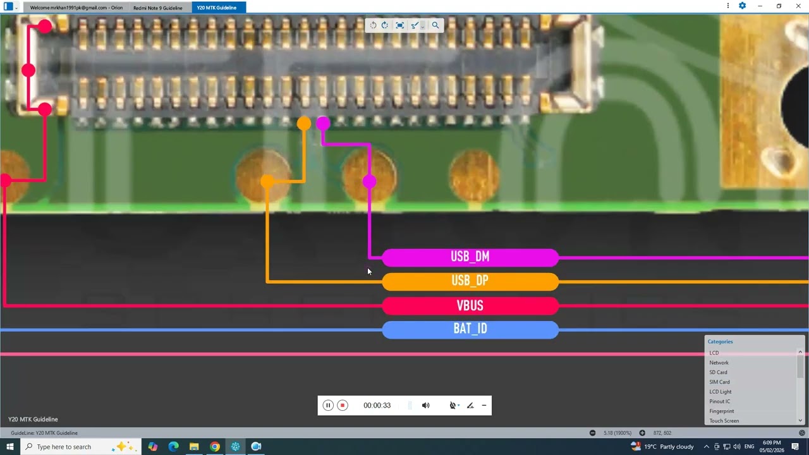
Task: Mute the recorder speaker audio
Action: point(425,406)
